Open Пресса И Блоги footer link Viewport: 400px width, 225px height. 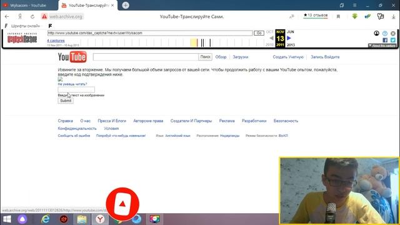tap(112, 121)
